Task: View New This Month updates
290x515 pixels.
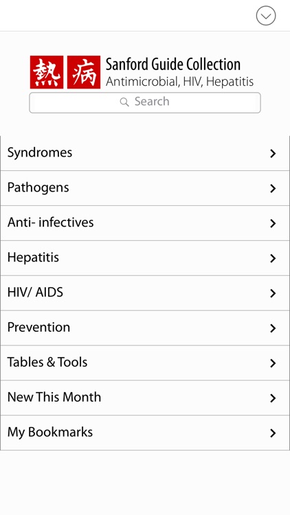Action: (145, 398)
